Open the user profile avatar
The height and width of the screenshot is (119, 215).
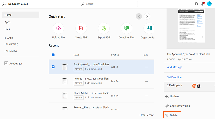click(209, 4)
